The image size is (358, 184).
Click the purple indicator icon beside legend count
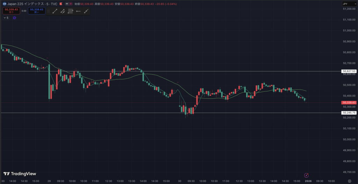coord(14,18)
